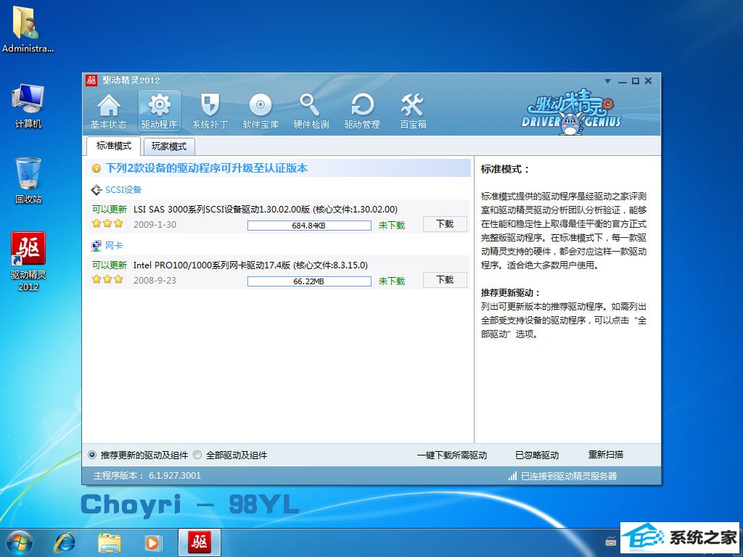The image size is (743, 557).
Task: Click Intel PRO100/1000系列网卡驱动17.4版 row title
Action: (250, 265)
